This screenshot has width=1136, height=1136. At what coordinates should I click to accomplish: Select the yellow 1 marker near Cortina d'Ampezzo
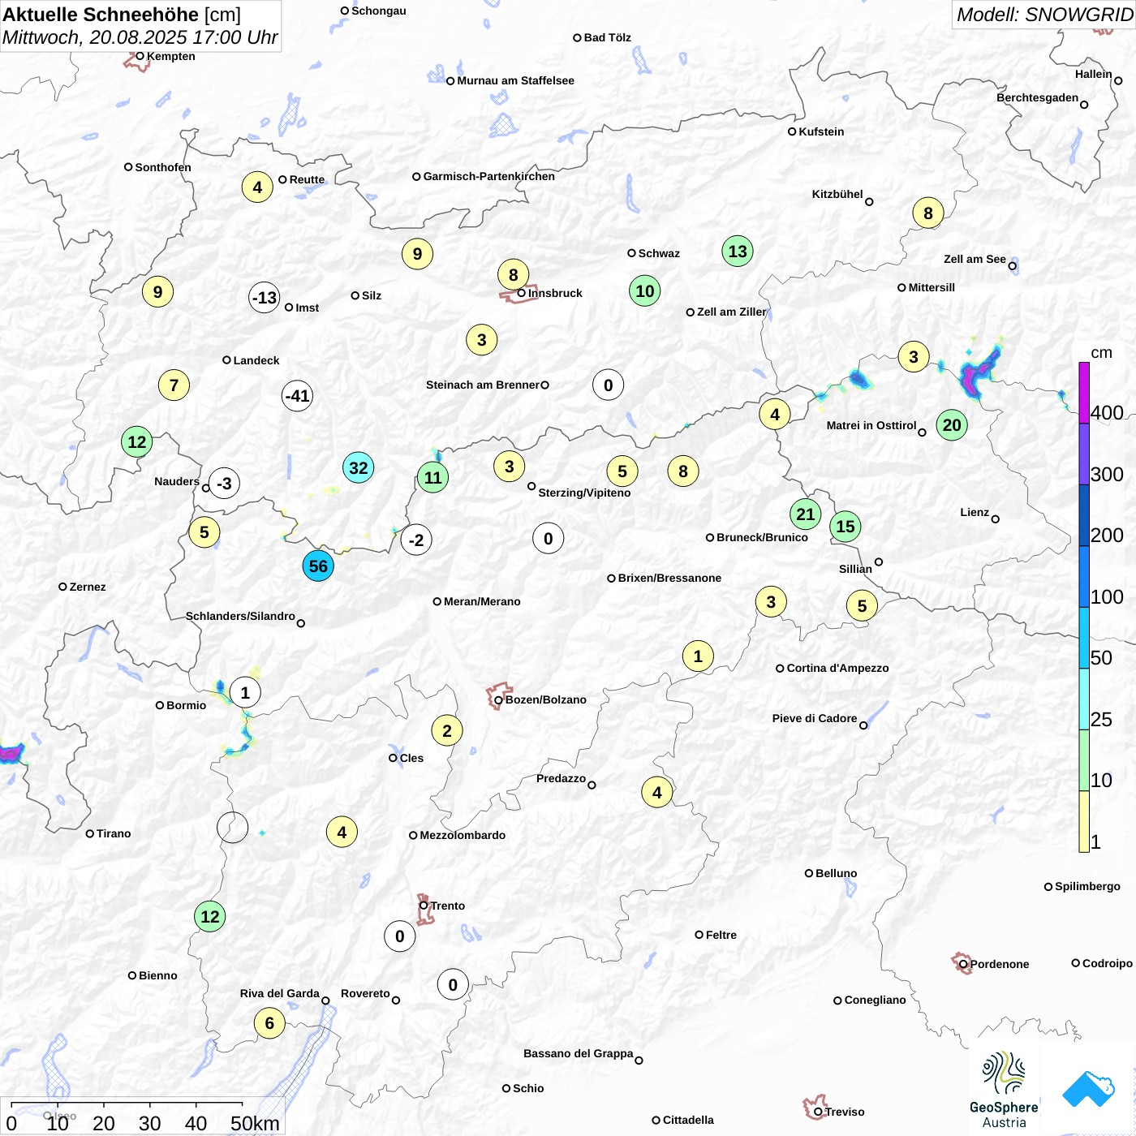click(698, 656)
